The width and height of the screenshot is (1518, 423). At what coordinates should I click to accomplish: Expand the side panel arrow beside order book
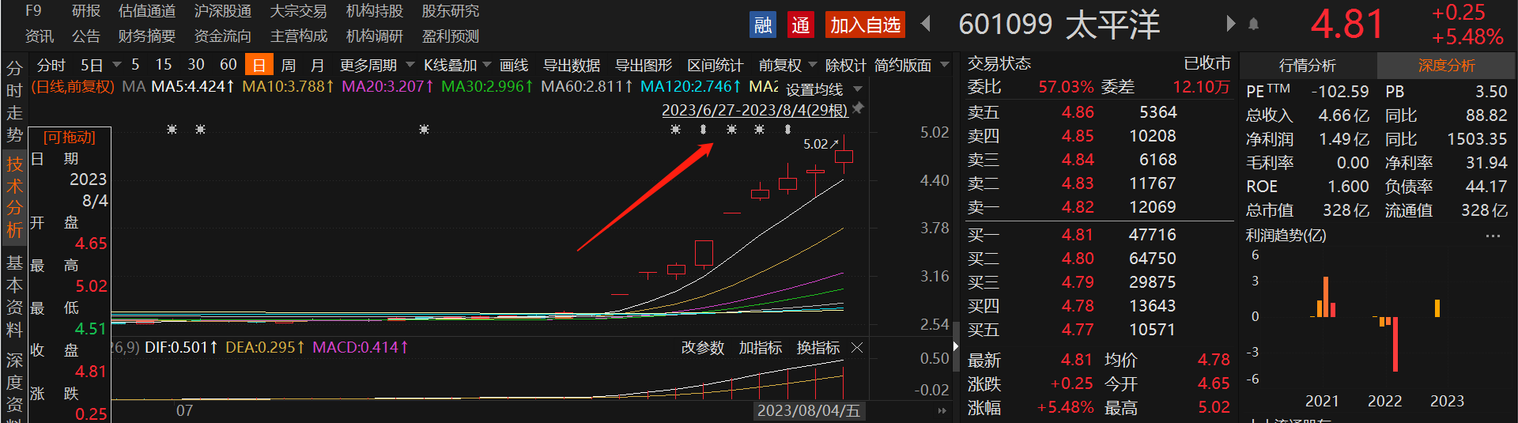click(x=955, y=346)
